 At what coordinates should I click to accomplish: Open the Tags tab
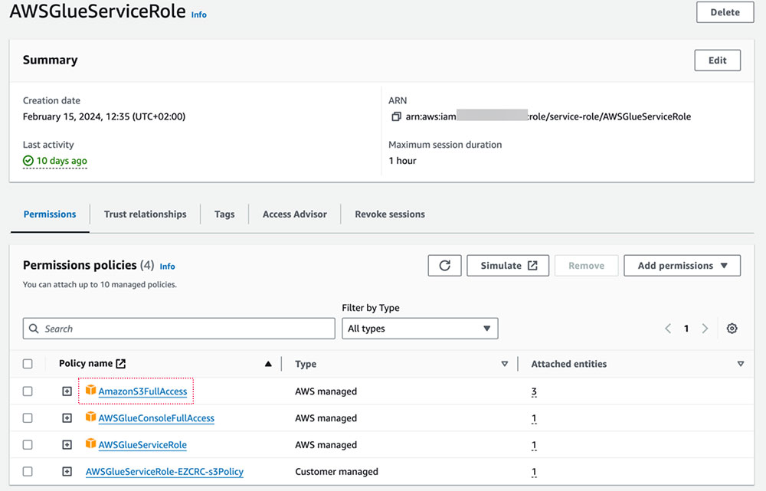pyautogui.click(x=224, y=214)
